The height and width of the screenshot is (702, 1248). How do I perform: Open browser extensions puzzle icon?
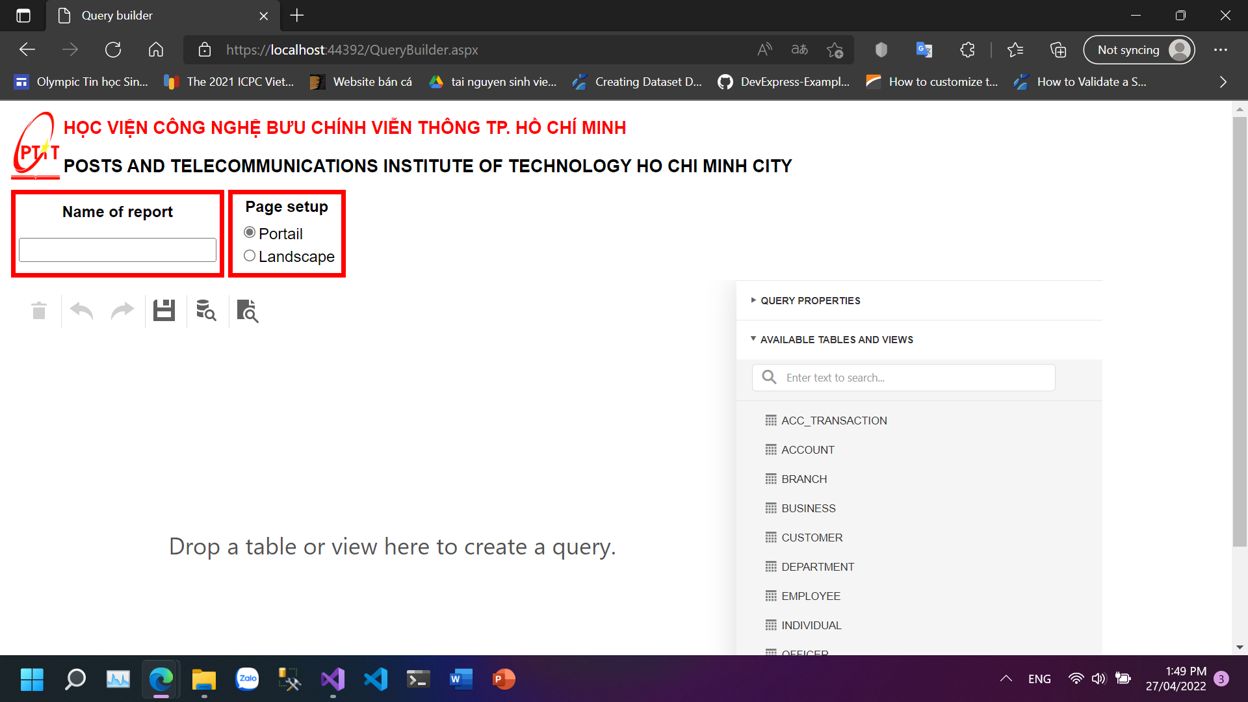point(967,50)
